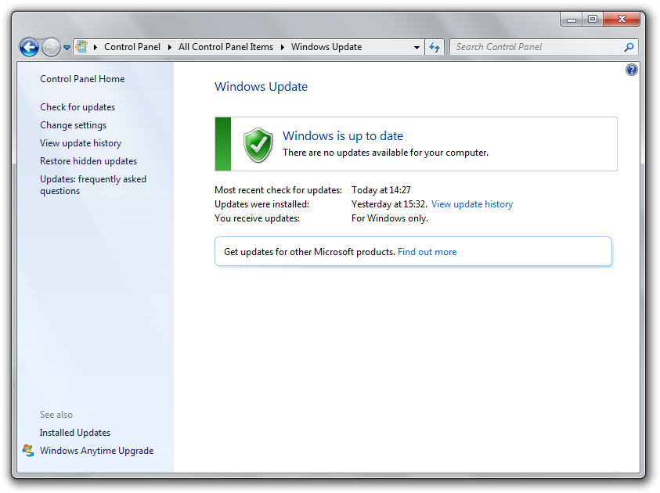
Task: Click the magnifier icon in the search box
Action: tap(628, 47)
